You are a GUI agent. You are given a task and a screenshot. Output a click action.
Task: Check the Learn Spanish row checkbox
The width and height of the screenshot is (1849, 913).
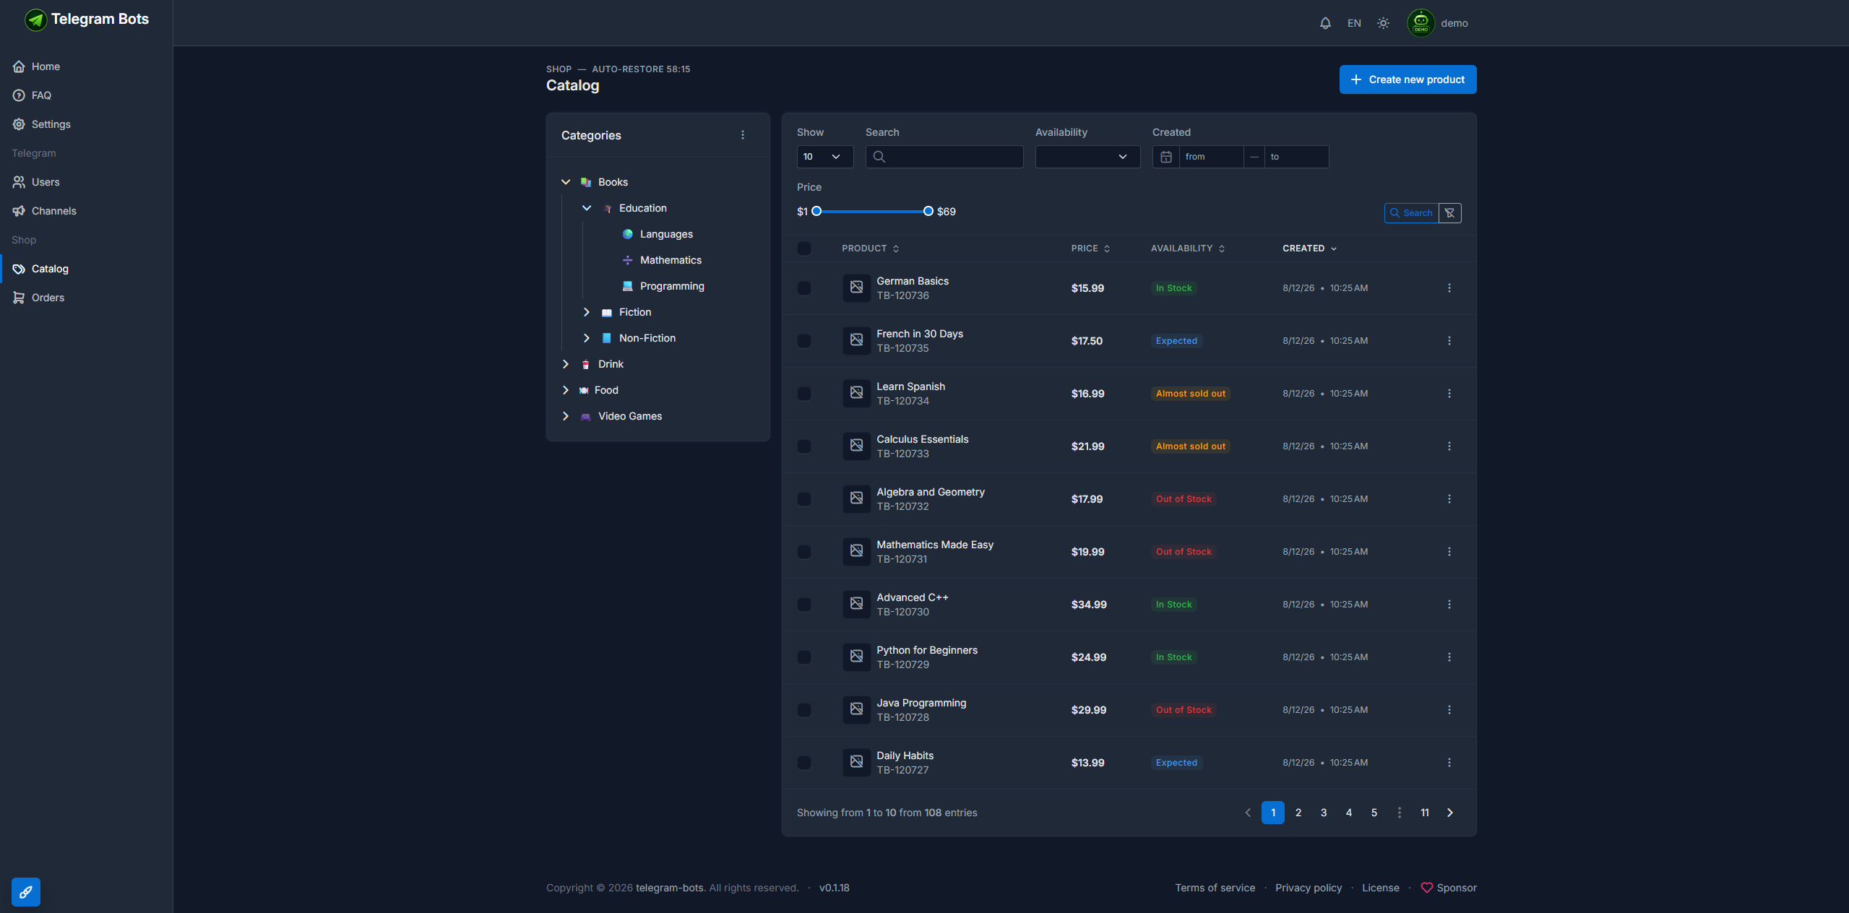click(804, 394)
